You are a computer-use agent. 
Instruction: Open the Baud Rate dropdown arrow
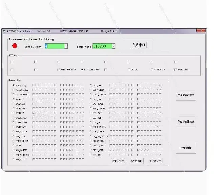114,46
